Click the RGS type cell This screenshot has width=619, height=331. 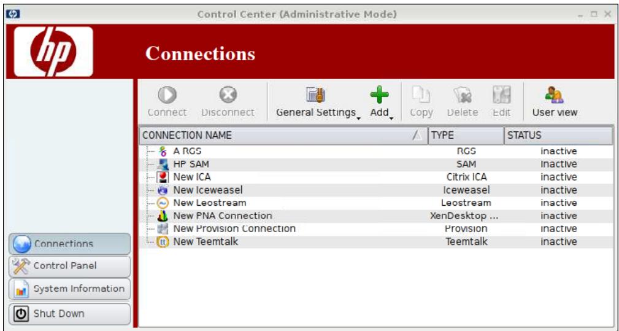tap(466, 151)
